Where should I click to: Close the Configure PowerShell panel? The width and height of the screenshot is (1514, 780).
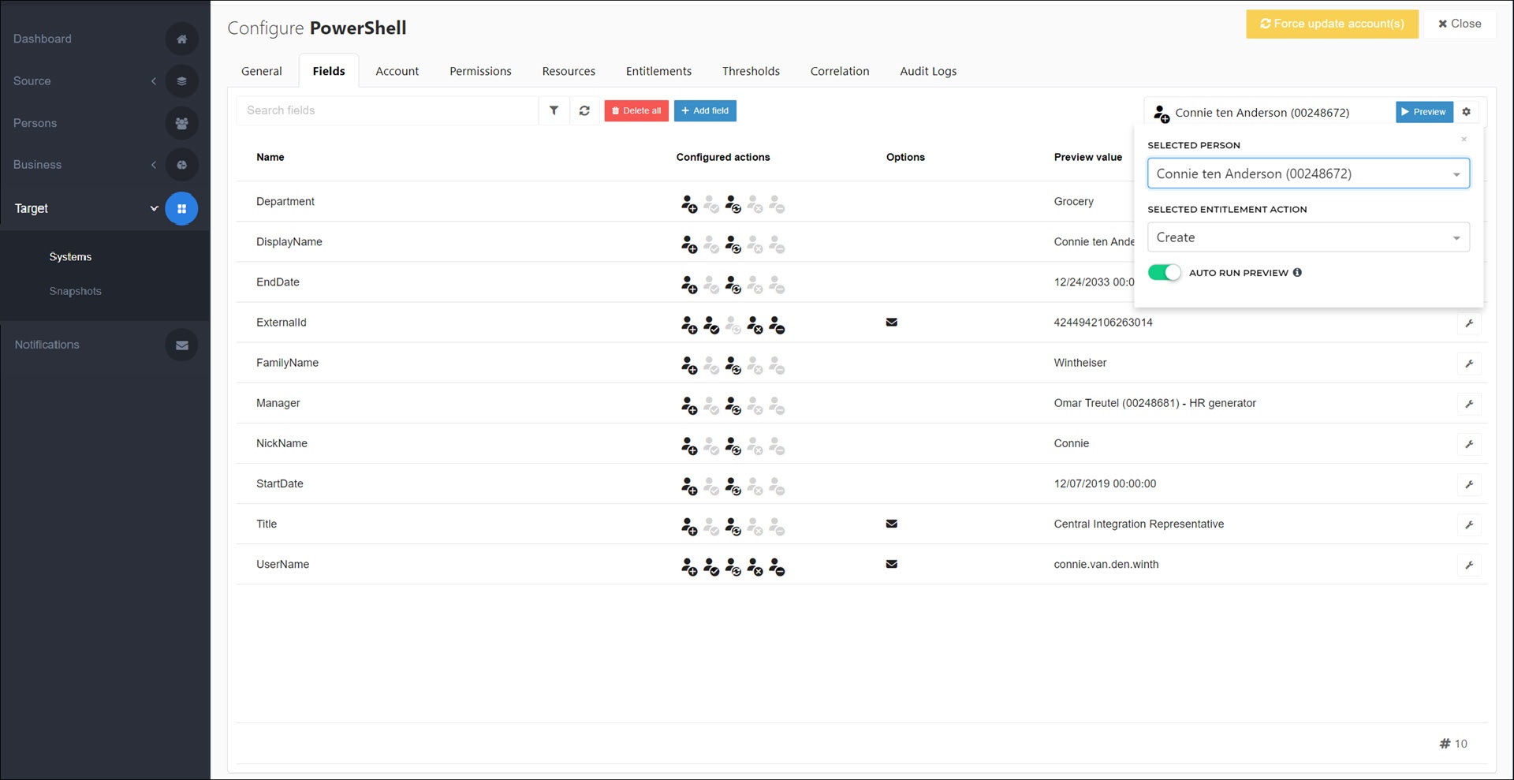(1460, 24)
